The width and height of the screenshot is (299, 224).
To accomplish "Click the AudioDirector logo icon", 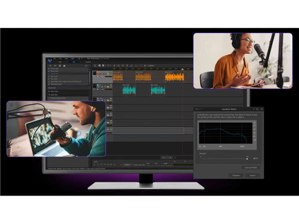I will pyautogui.click(x=50, y=60).
